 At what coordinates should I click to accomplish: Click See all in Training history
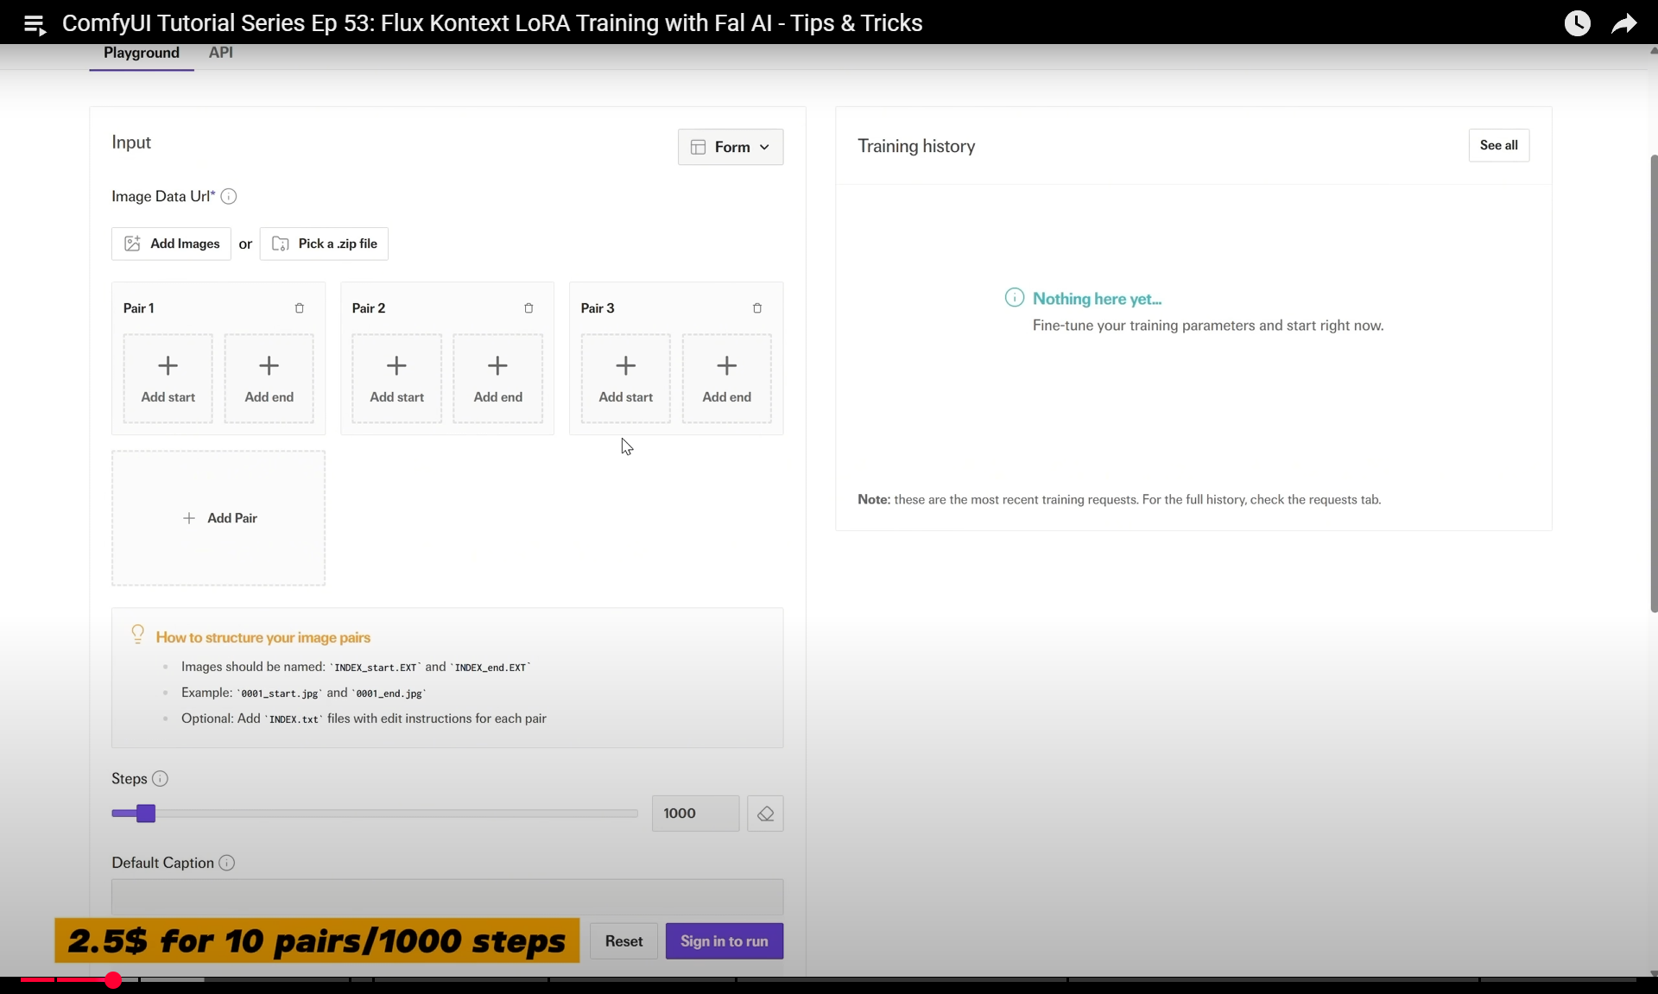coord(1498,145)
